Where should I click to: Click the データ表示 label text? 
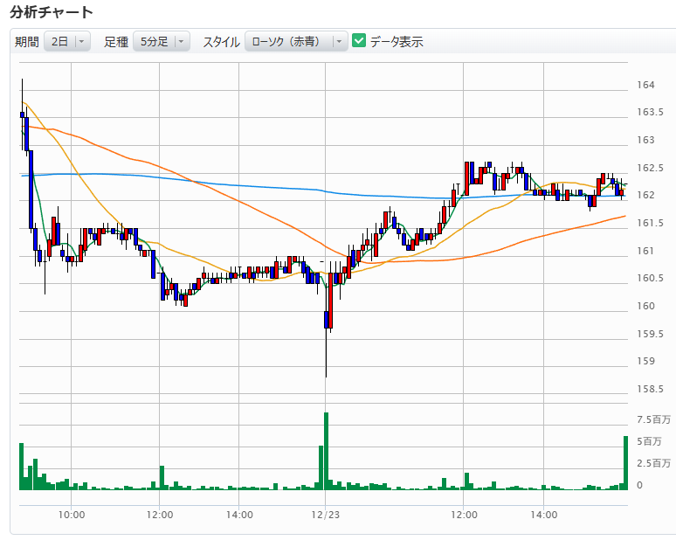397,41
